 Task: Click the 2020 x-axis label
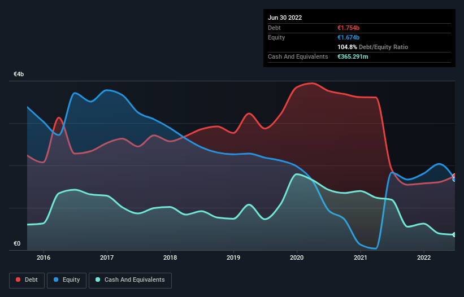point(297,257)
